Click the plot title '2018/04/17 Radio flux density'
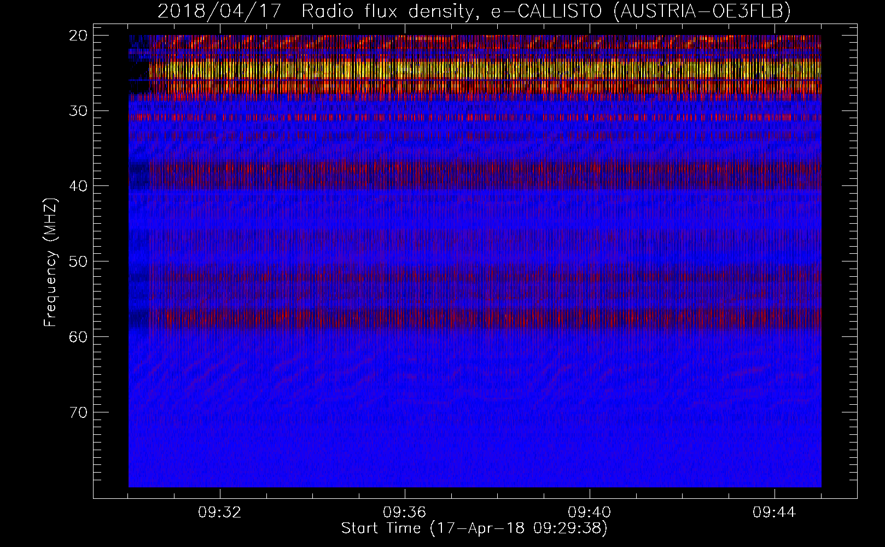 474,11
